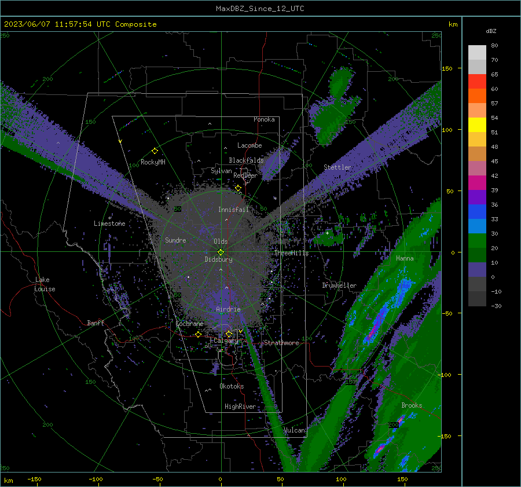Click the MaxDBZ_Since_12_UTC title text
521x487 pixels.
[x=260, y=9]
